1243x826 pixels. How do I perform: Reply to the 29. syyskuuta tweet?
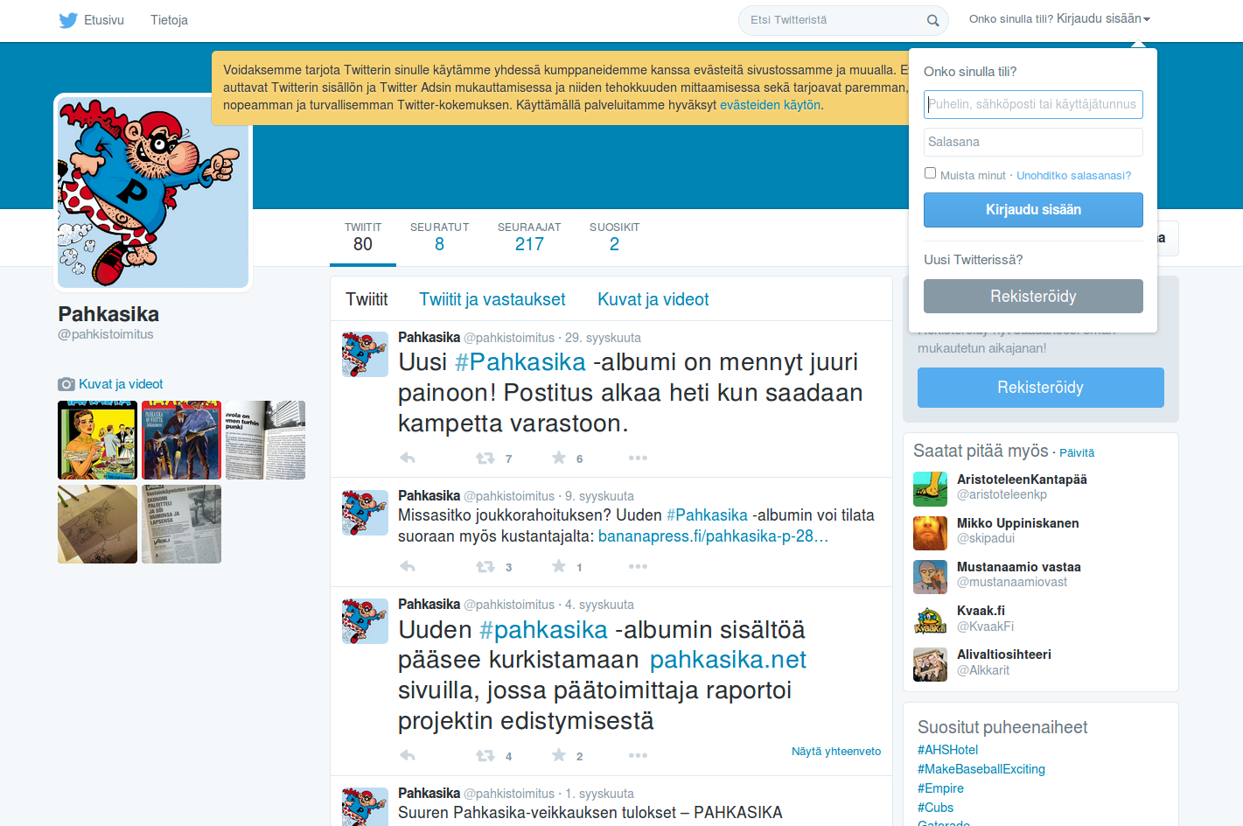click(408, 458)
